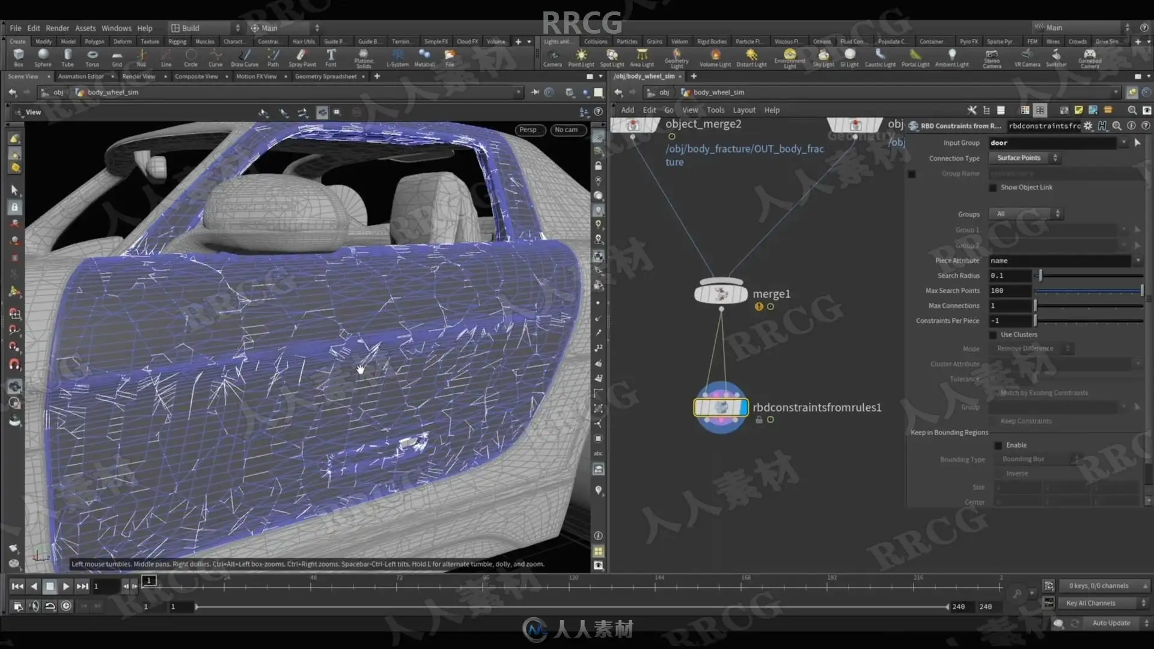Enable the Show Object Link checkbox
The image size is (1154, 649).
993,187
